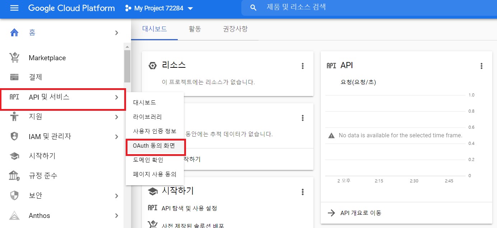Viewport: 497px width, 228px height.
Task: Click the Google Cloud Platform logo text
Action: tap(71, 8)
